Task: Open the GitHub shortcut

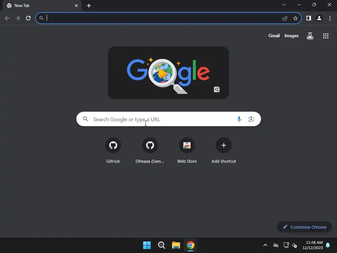Action: pos(113,151)
